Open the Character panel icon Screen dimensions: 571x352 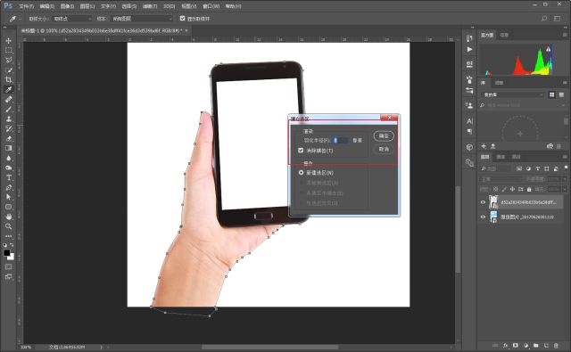(469, 121)
